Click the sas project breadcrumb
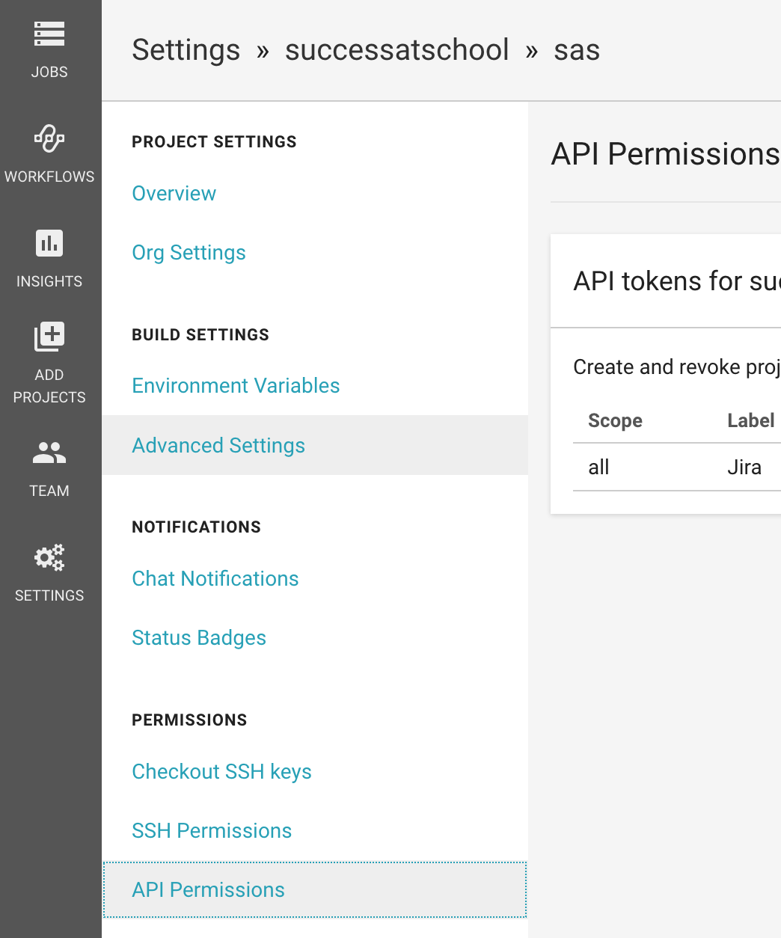 [577, 50]
